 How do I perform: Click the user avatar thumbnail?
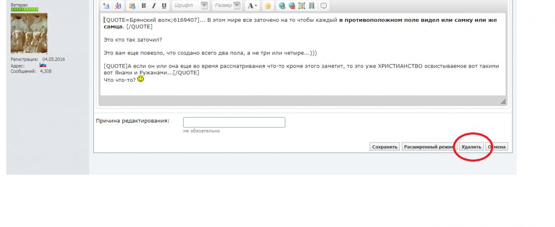pyautogui.click(x=29, y=33)
